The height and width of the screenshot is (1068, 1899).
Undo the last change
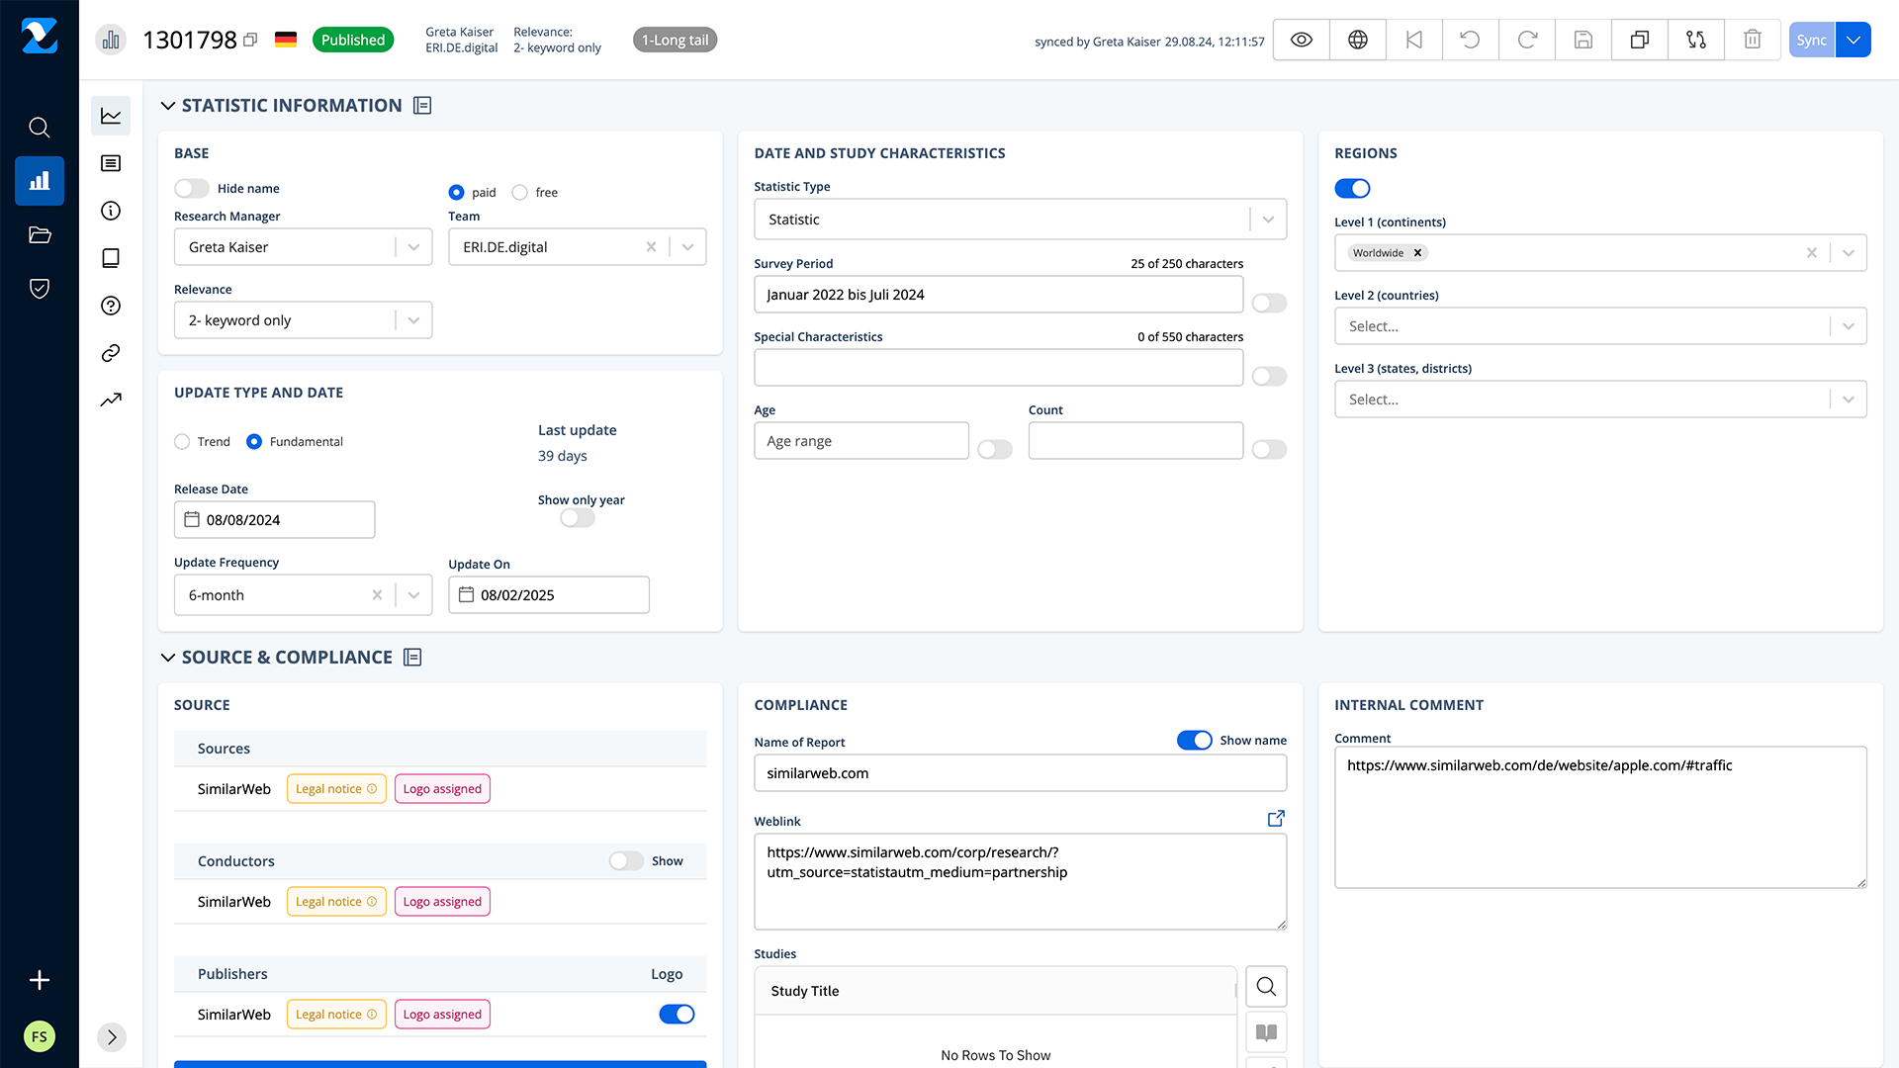coord(1470,40)
